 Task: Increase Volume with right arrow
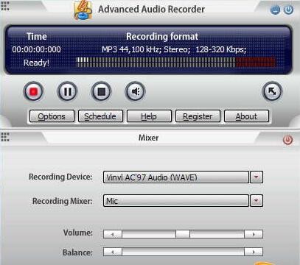254,234
